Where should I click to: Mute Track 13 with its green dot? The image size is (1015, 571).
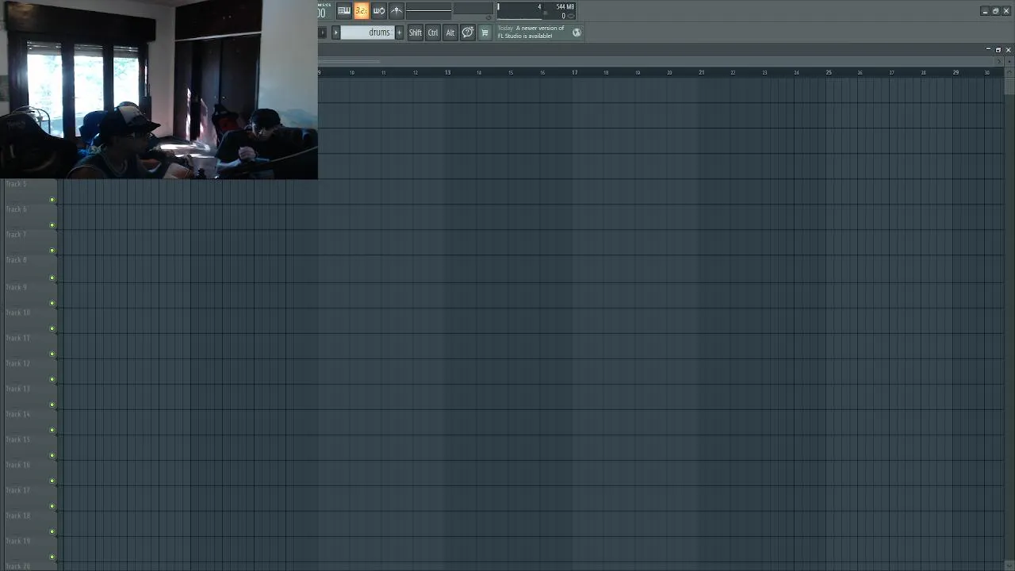52,404
